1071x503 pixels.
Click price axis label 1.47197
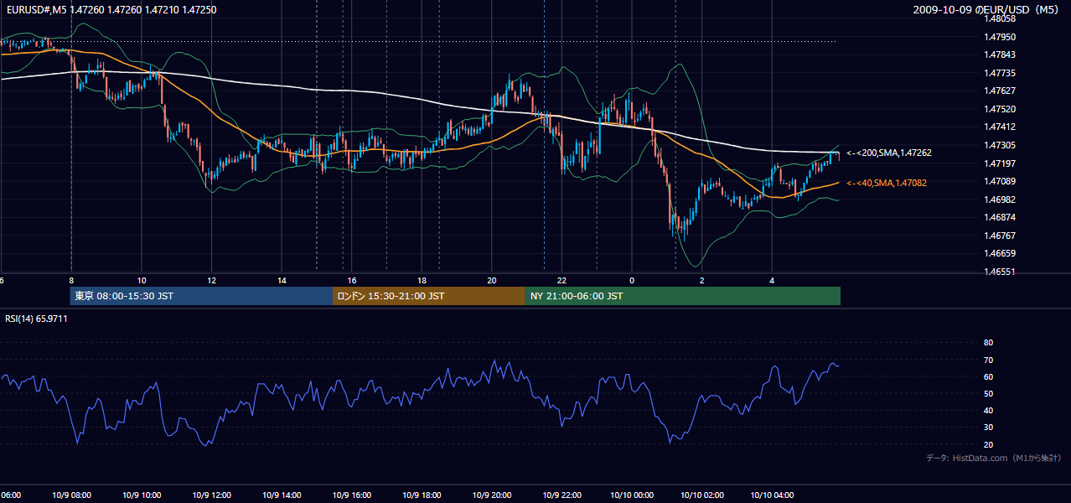click(x=1001, y=163)
